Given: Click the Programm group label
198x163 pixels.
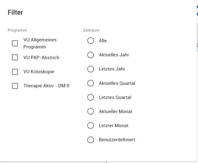Looking at the screenshot, I should [17, 30].
